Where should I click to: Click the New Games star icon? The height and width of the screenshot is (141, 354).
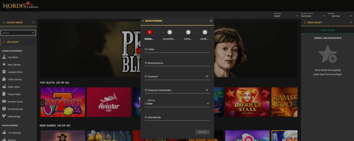pos(4,64)
